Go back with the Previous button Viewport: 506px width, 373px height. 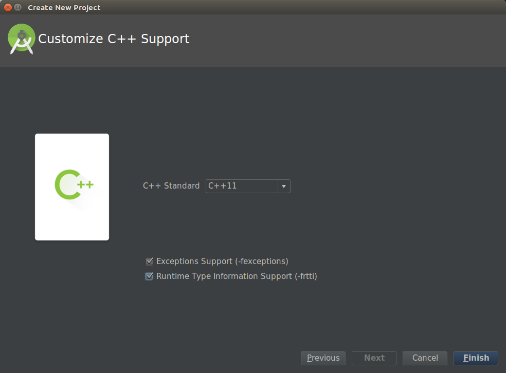[x=323, y=358]
